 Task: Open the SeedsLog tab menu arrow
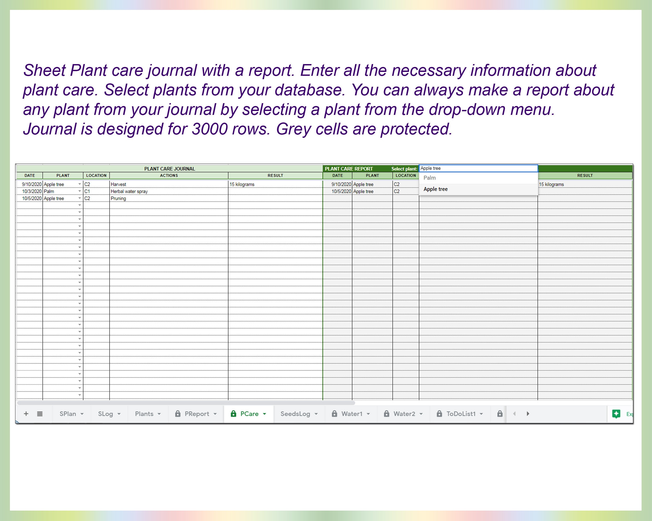316,414
